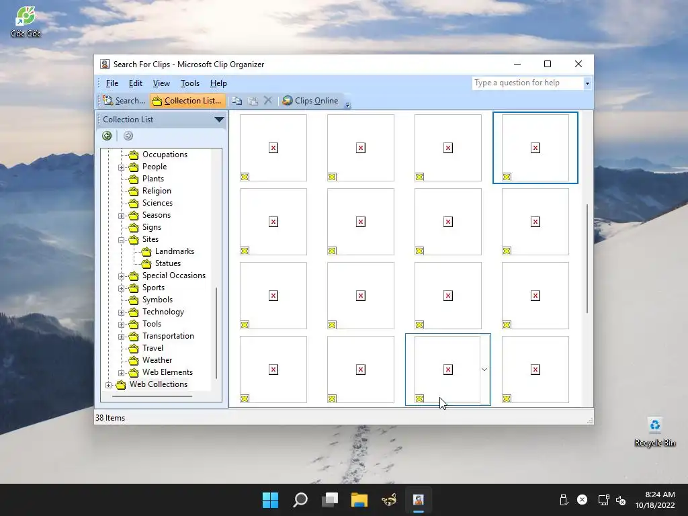Open the File menu
Screen dimensions: 688x516
point(112,83)
